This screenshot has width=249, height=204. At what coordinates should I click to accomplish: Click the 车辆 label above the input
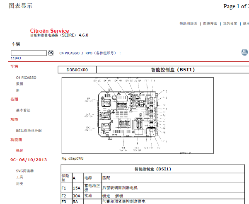point(16,44)
